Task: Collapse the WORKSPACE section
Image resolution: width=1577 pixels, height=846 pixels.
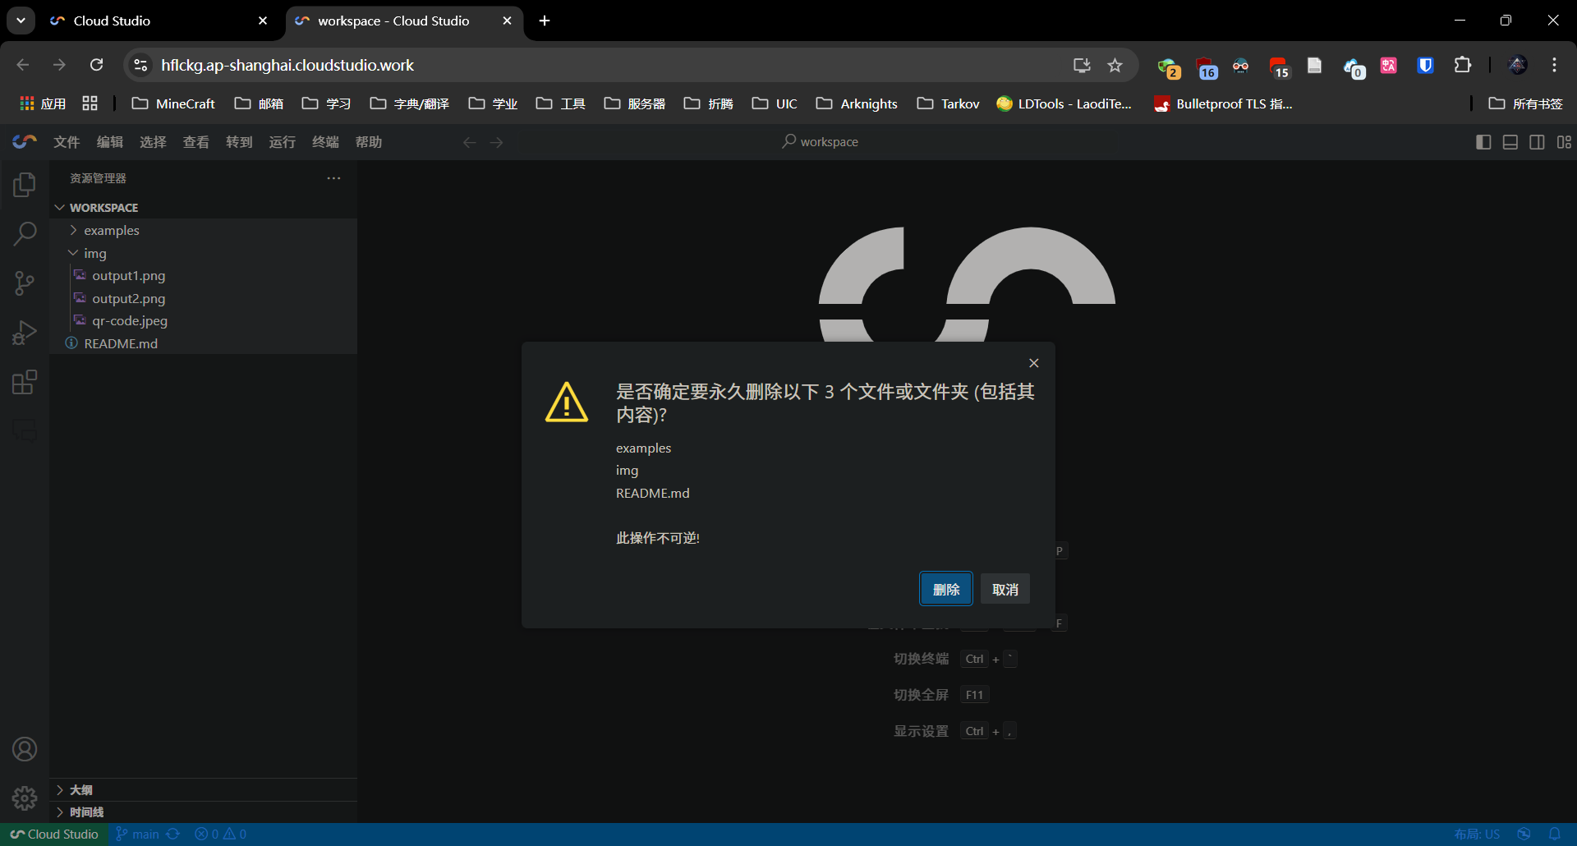Action: [x=203, y=208]
